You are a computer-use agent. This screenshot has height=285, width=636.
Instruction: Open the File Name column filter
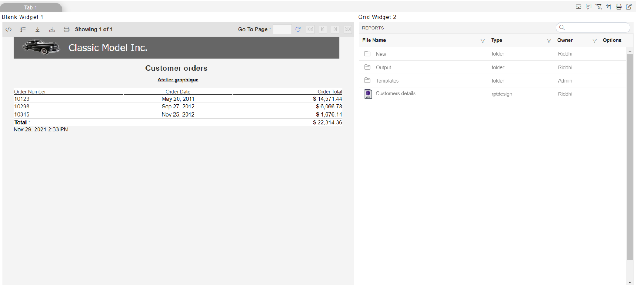(482, 41)
